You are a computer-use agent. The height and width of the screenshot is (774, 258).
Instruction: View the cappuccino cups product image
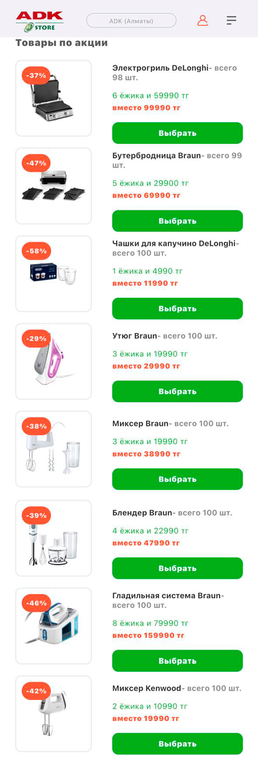point(53,273)
